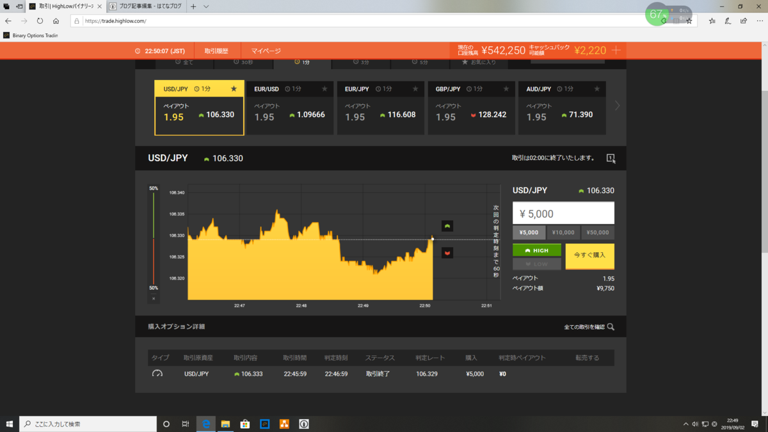Image resolution: width=768 pixels, height=432 pixels.
Task: Open one-click trade icon beside closing notice
Action: click(611, 158)
